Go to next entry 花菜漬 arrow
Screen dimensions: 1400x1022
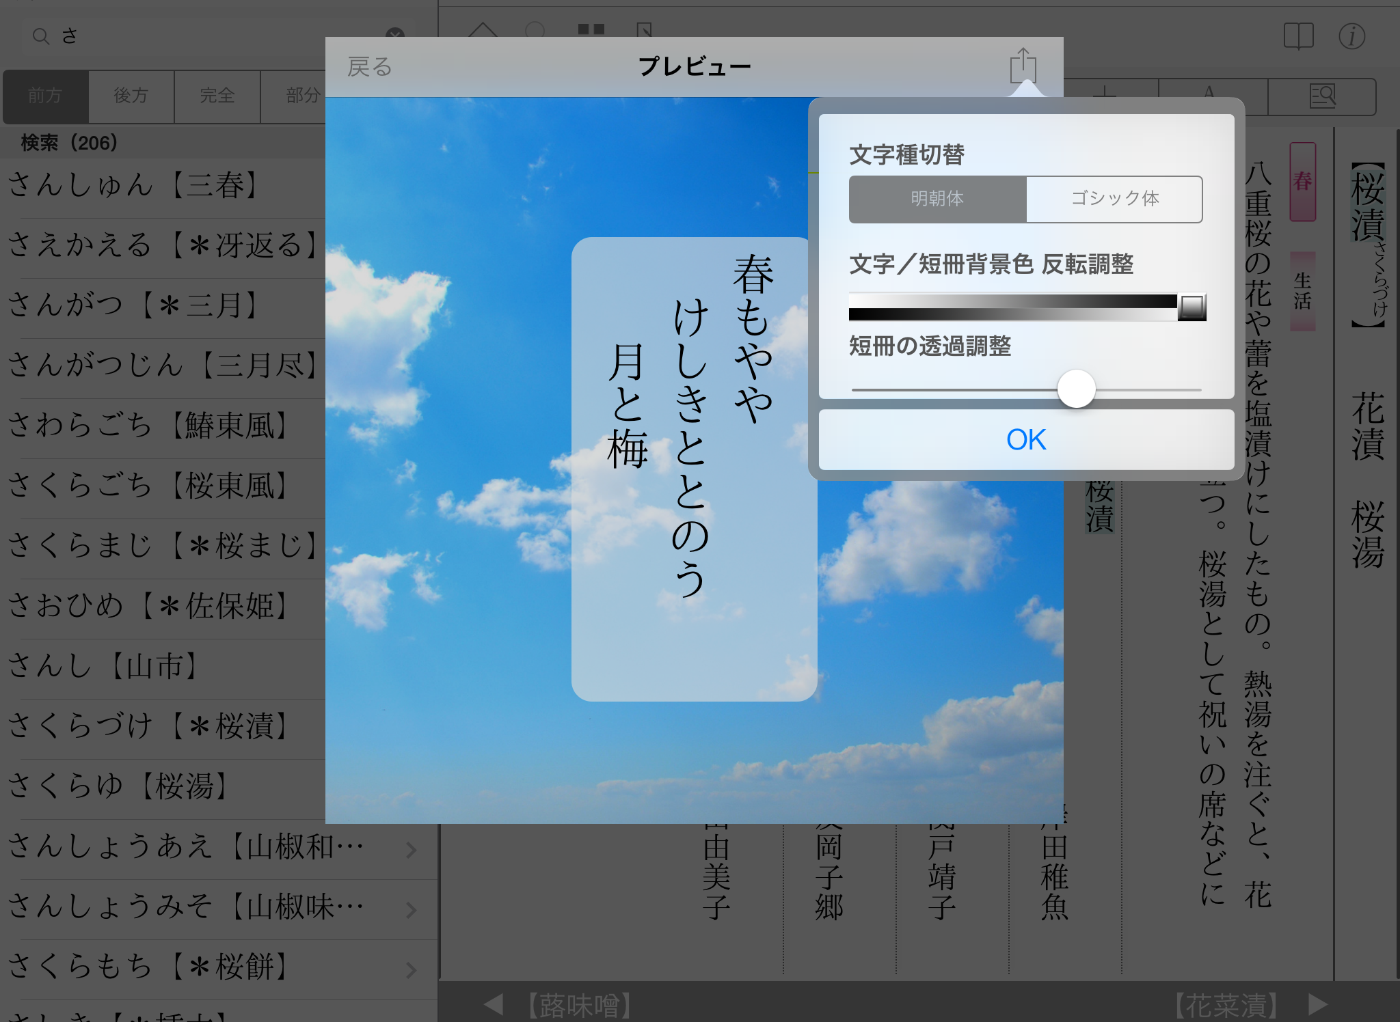click(1318, 1004)
